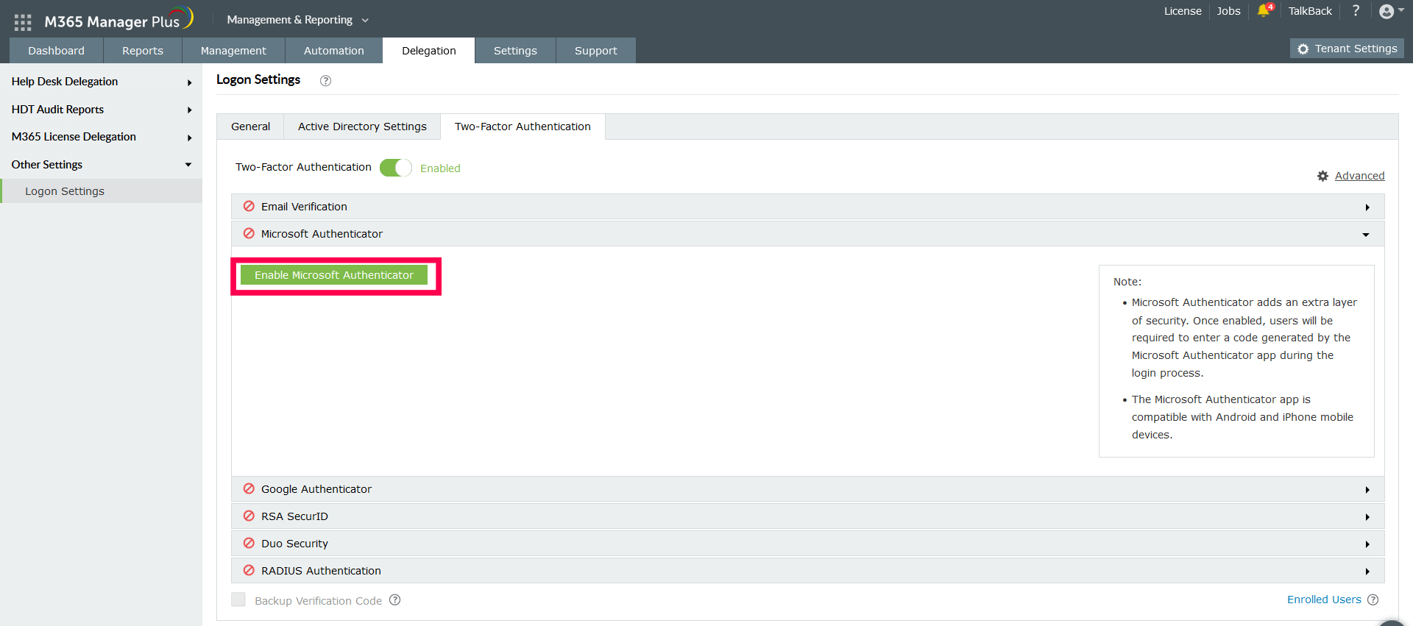This screenshot has width=1413, height=626.
Task: Open Management & Reporting dropdown
Action: point(297,20)
